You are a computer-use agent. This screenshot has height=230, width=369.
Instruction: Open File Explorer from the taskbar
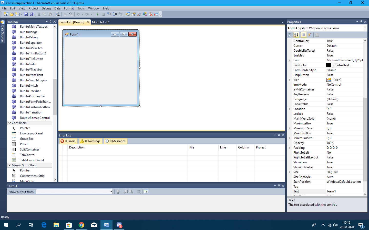56,225
